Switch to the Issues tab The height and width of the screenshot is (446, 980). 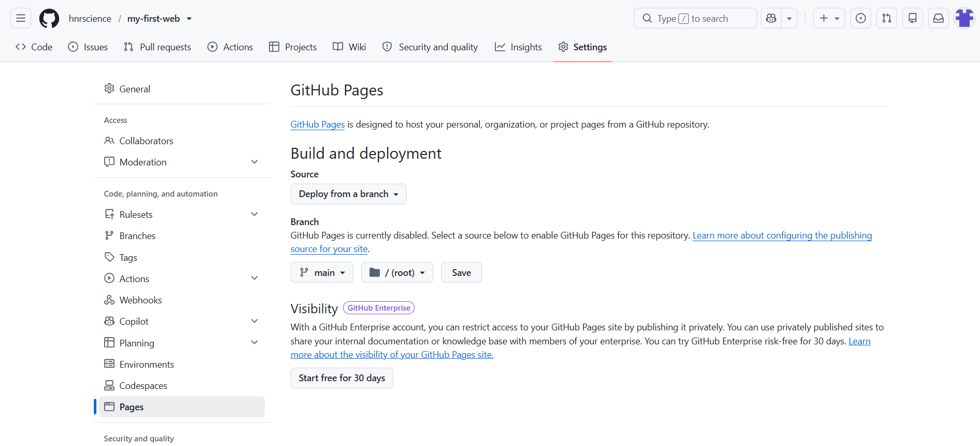88,47
